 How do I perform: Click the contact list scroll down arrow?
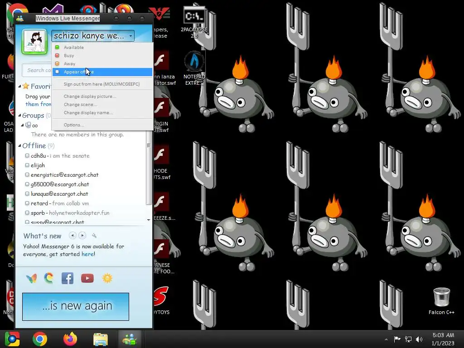(x=149, y=220)
